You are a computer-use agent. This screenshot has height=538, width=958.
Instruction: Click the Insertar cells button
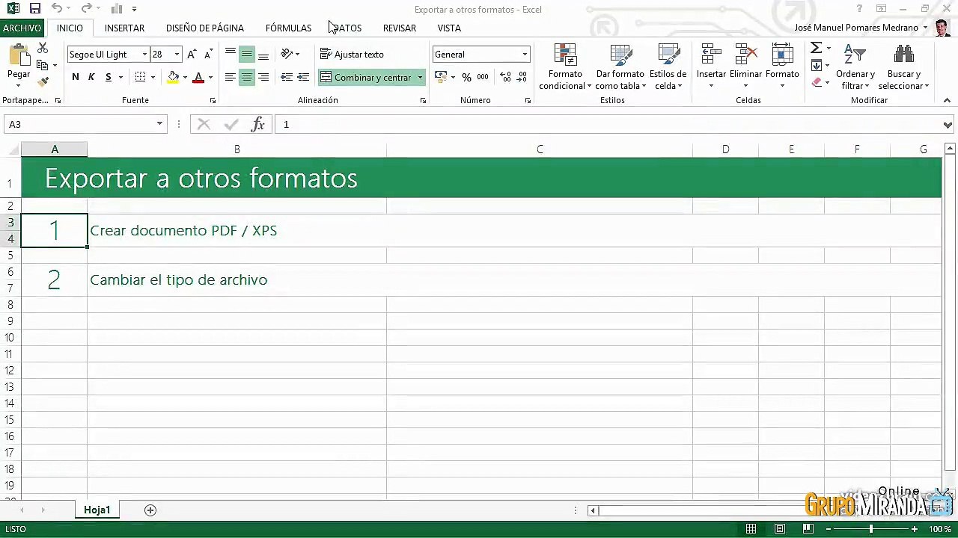point(711,66)
